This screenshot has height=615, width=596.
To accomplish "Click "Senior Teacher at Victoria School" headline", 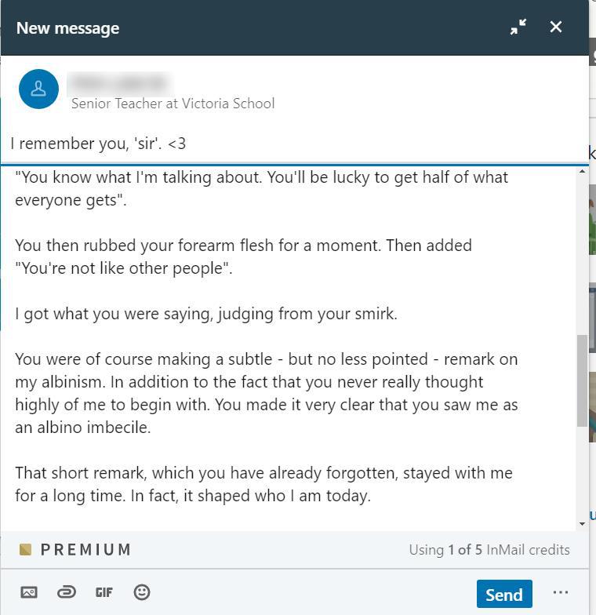I will tap(173, 104).
